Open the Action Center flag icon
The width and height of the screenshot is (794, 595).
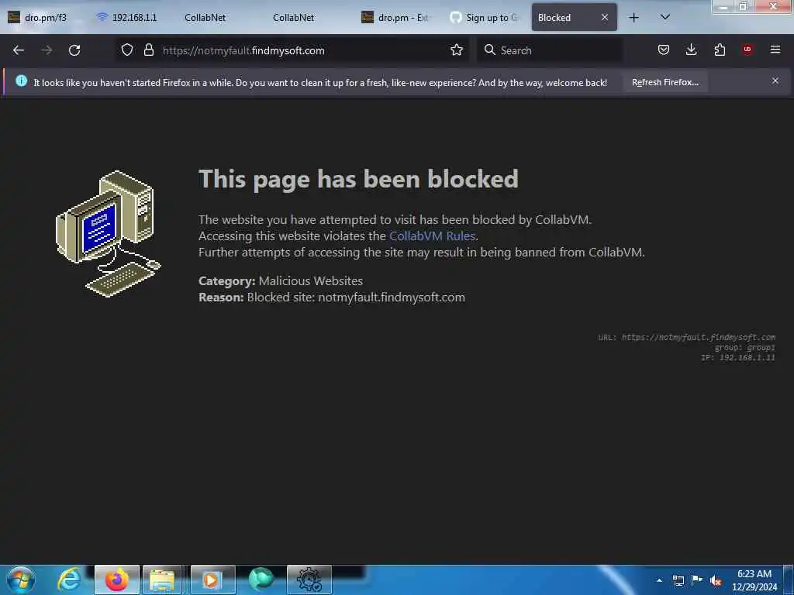click(x=697, y=580)
